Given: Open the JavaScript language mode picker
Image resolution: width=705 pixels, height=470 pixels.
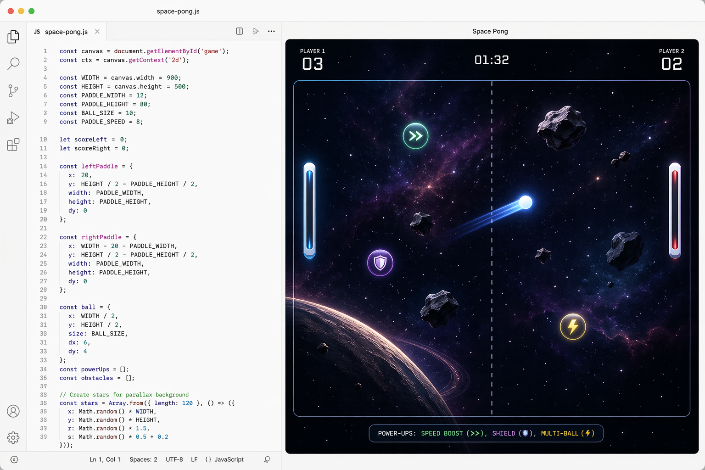Looking at the screenshot, I should point(224,459).
